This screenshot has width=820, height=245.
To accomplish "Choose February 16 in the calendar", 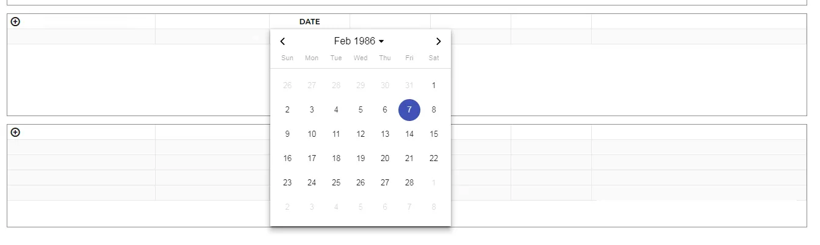I will click(x=287, y=159).
